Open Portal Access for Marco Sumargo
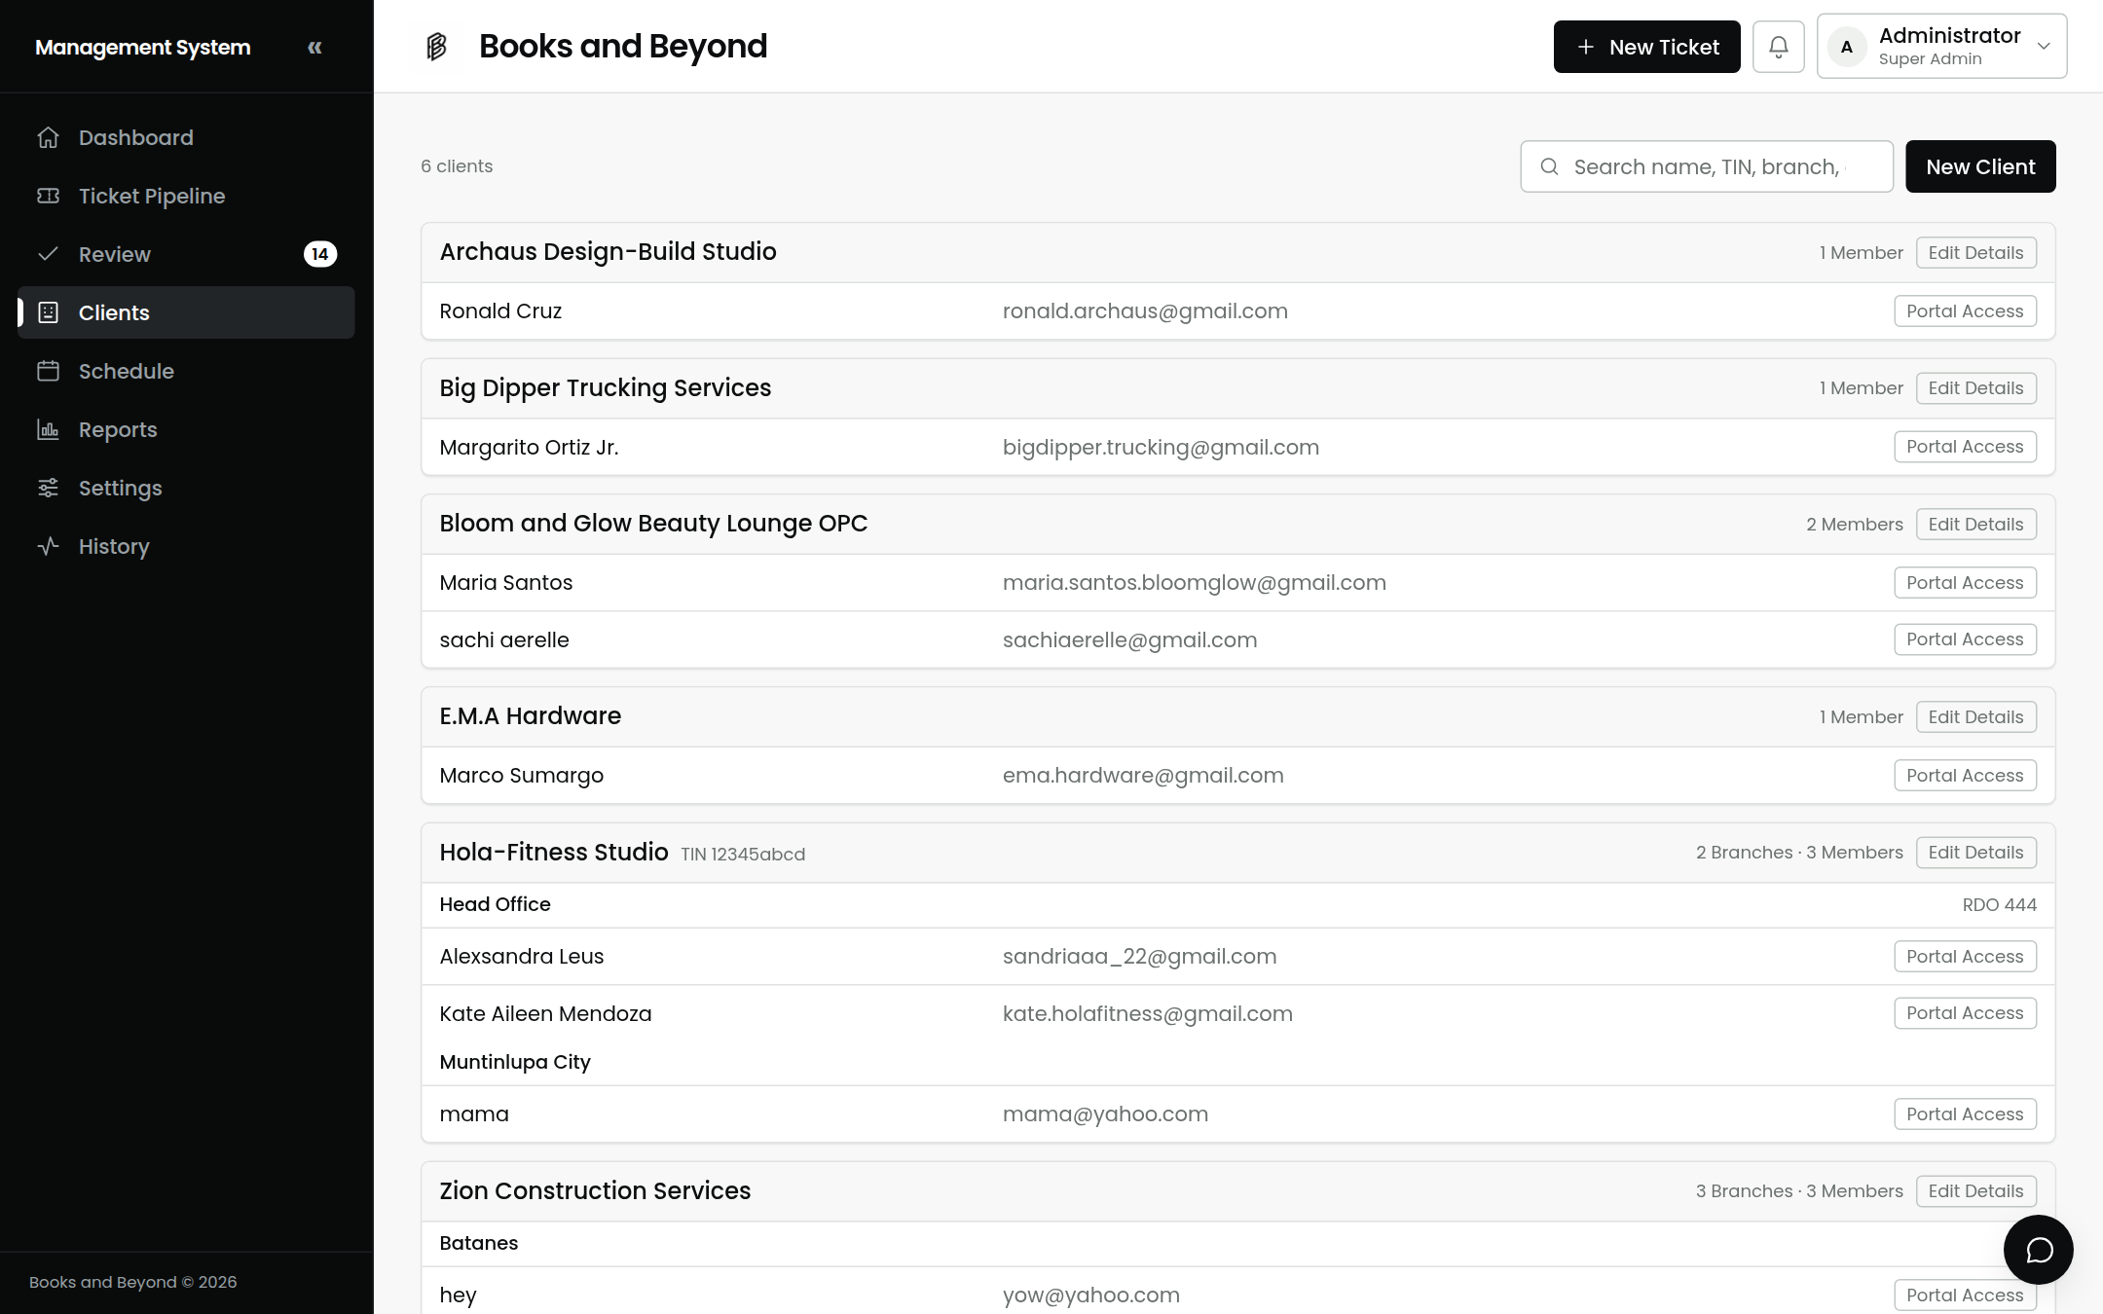This screenshot has height=1314, width=2103. point(1965,776)
